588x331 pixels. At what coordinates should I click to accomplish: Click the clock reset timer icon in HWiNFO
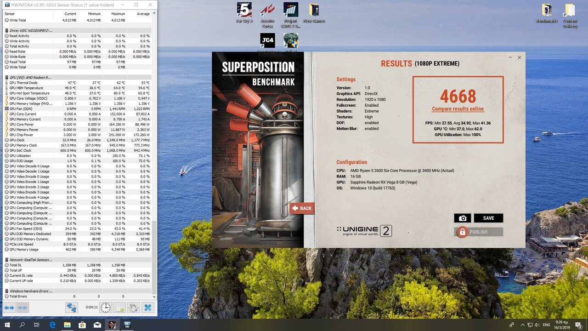[106, 308]
